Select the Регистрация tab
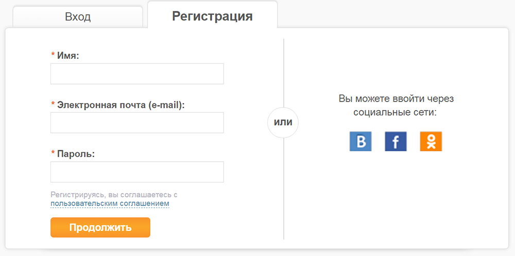Image resolution: width=515 pixels, height=256 pixels. coord(212,16)
